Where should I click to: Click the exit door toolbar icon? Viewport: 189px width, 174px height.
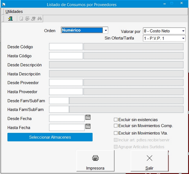click(10, 19)
